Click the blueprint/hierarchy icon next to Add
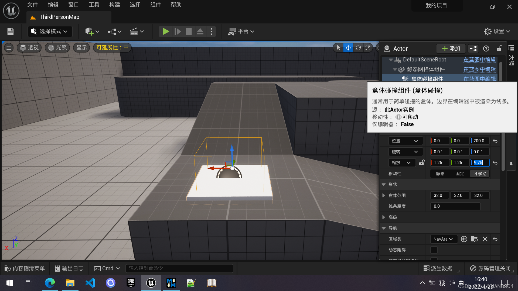This screenshot has height=291, width=518. tap(473, 48)
